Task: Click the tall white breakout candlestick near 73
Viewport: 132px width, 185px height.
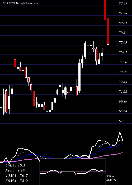Action: [79, 77]
